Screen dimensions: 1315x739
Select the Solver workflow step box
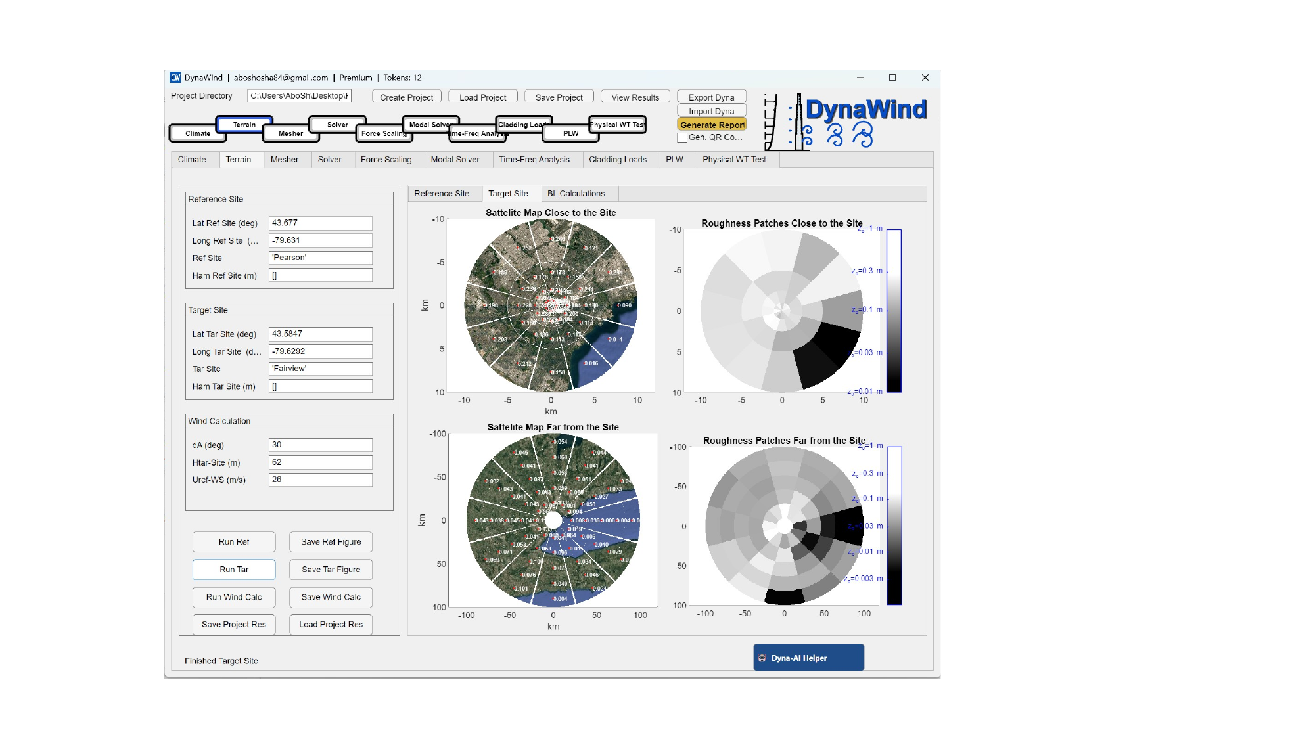[337, 124]
